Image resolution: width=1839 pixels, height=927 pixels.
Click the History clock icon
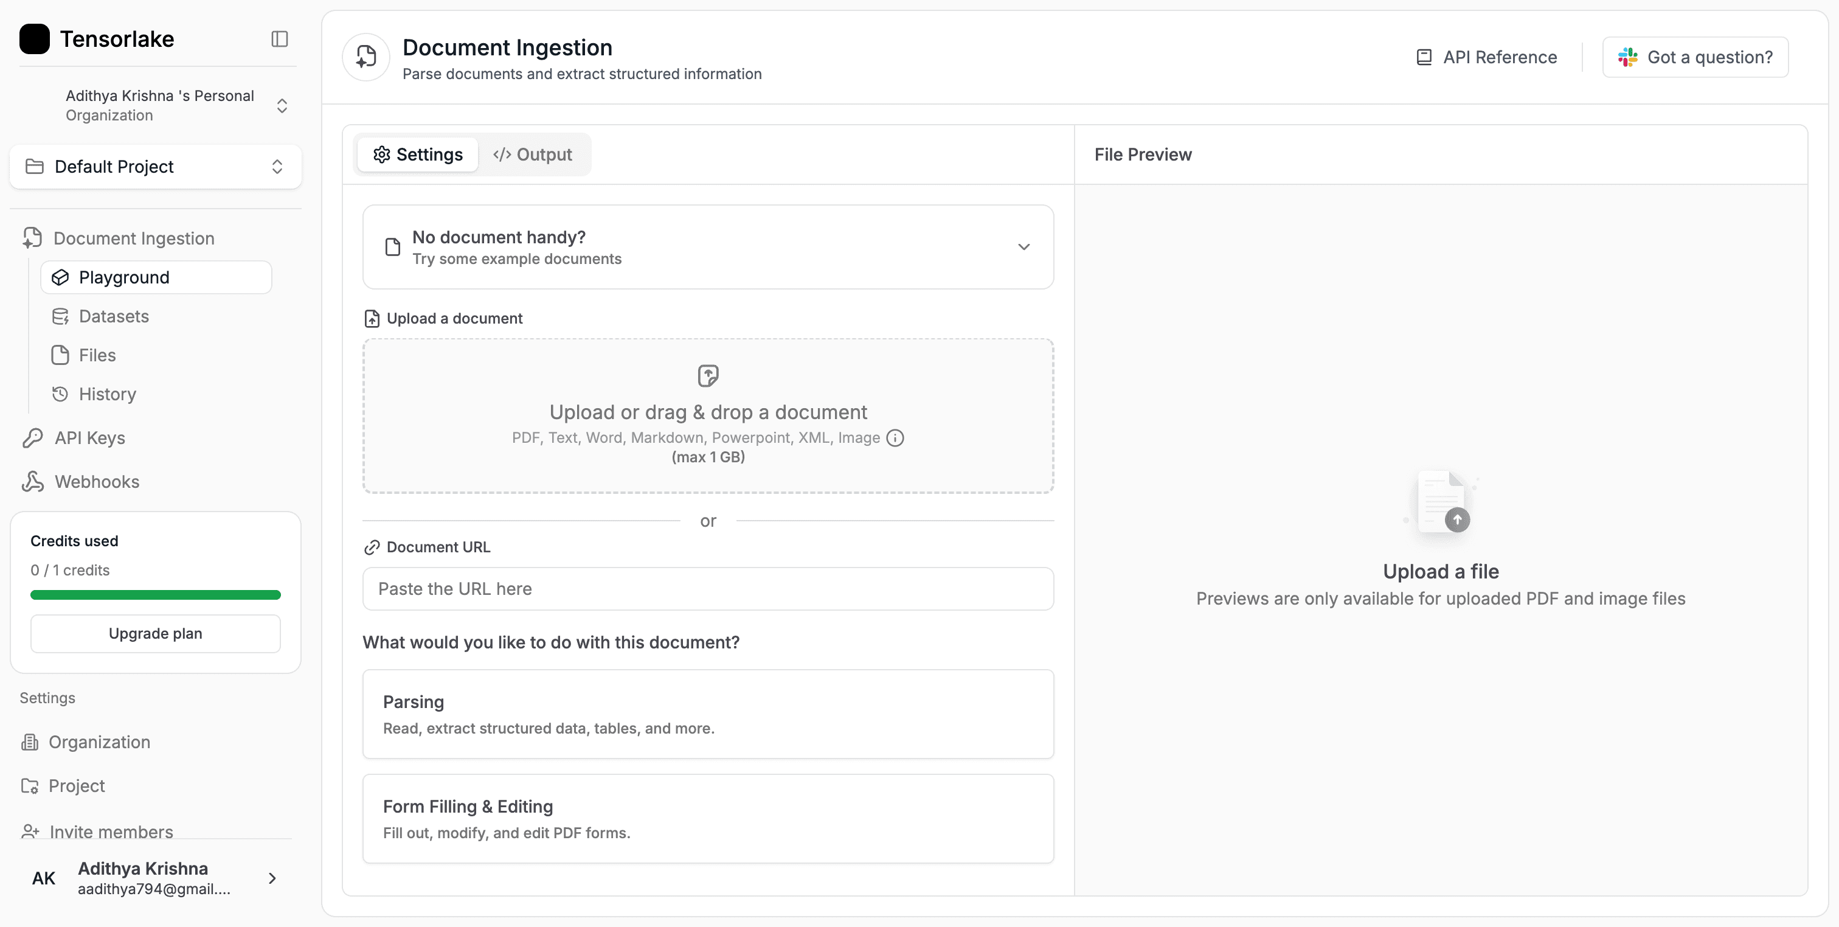coord(61,394)
